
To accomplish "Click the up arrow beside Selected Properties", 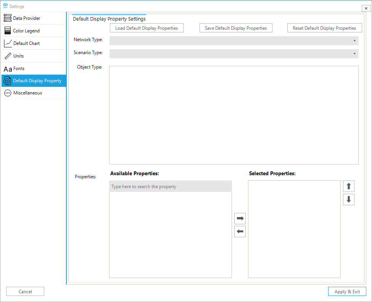I will [x=348, y=186].
